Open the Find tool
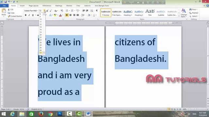The height and width of the screenshot is (117, 209). pos(193,9)
